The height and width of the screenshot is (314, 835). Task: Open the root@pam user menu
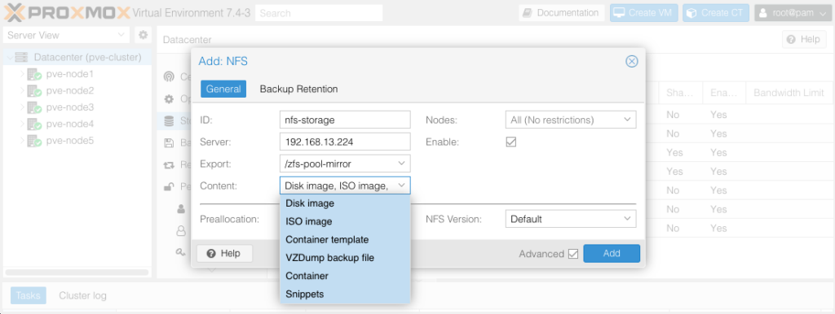tap(792, 13)
